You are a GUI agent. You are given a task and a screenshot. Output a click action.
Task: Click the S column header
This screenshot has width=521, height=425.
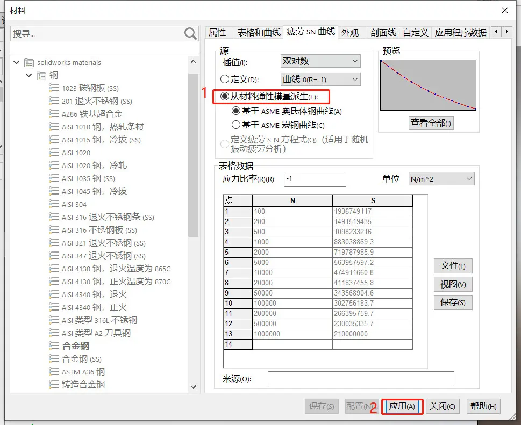(373, 200)
